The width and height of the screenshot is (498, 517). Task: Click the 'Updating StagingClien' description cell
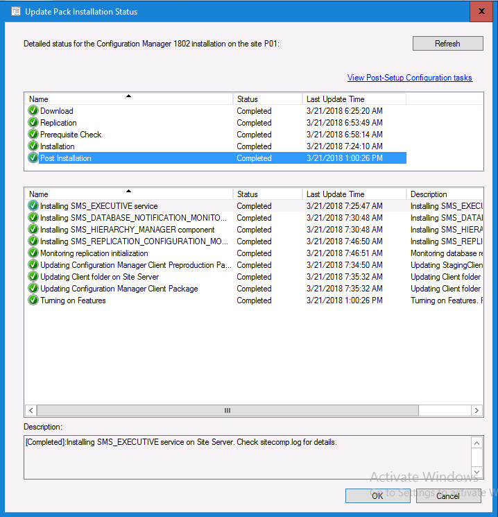[x=447, y=265]
